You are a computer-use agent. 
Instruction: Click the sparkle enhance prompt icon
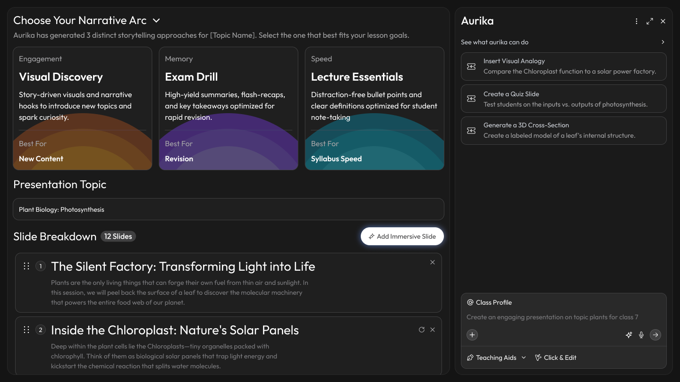pos(629,335)
